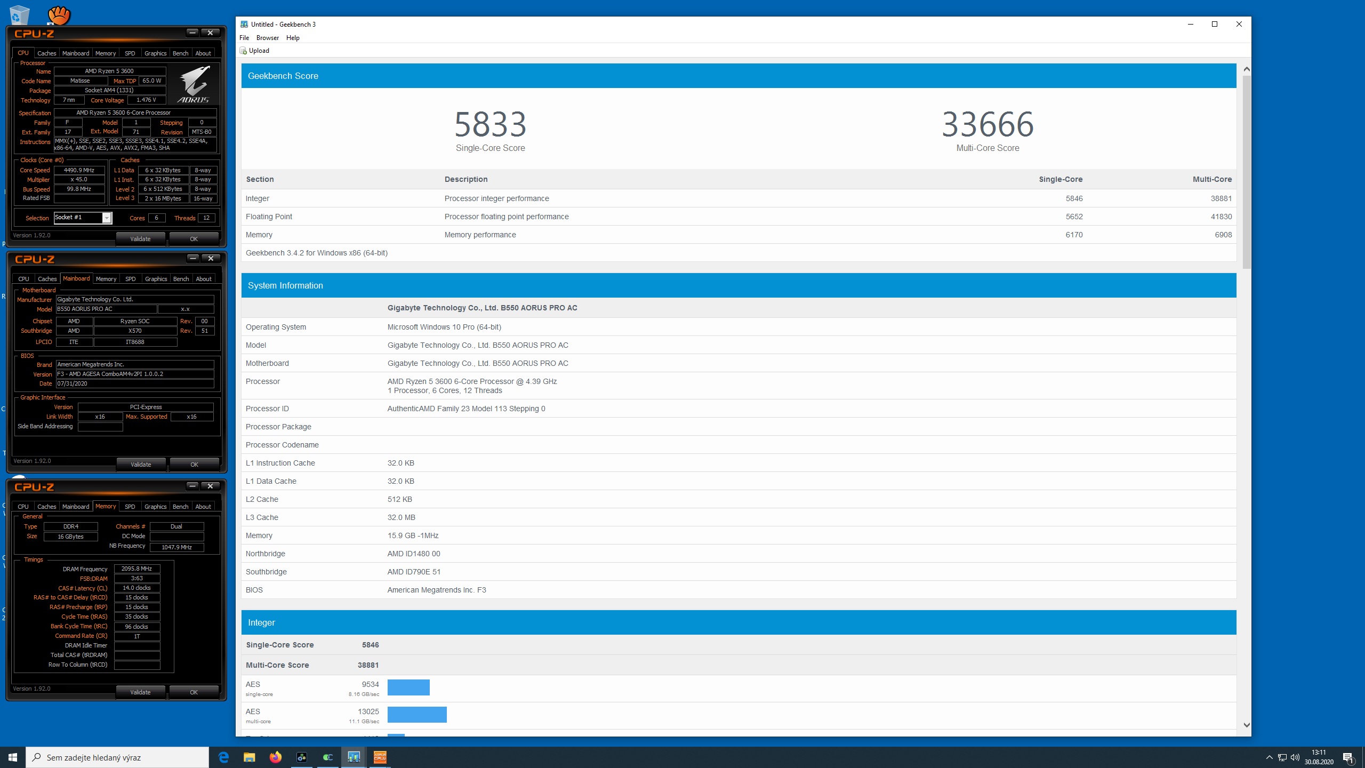
Task: Click Validate in the Mainboard CPU-Z window
Action: 141,465
